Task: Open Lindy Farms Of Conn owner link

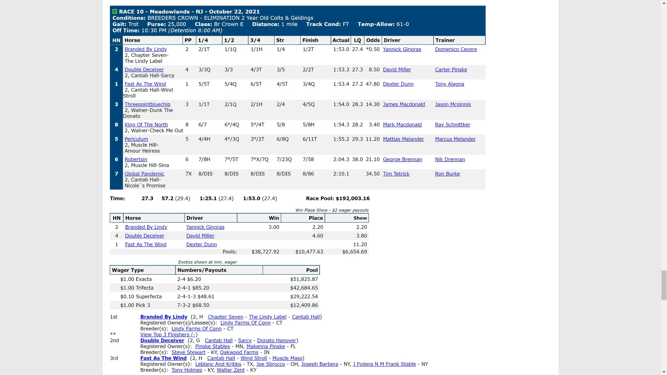Action: pyautogui.click(x=245, y=323)
